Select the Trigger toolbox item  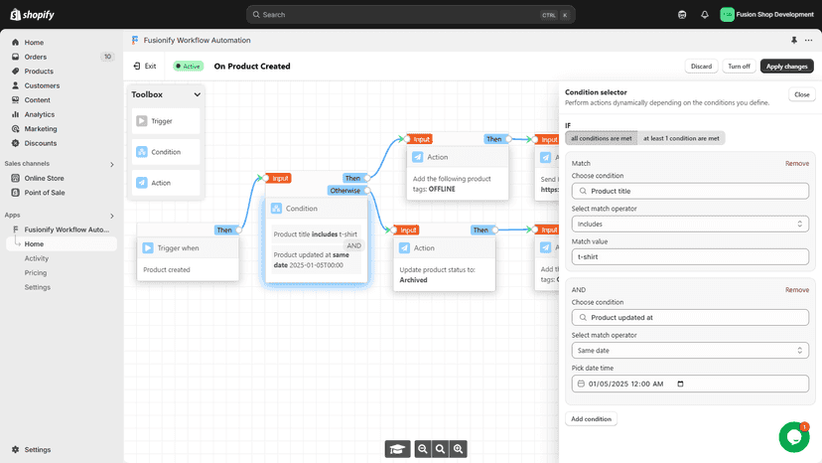(x=166, y=121)
